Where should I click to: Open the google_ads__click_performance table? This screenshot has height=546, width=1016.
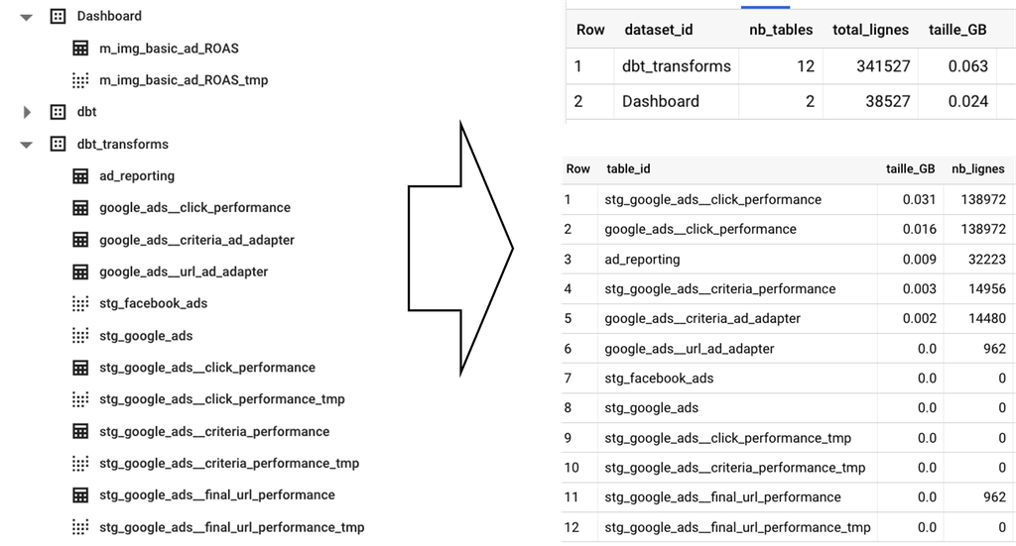tap(195, 208)
